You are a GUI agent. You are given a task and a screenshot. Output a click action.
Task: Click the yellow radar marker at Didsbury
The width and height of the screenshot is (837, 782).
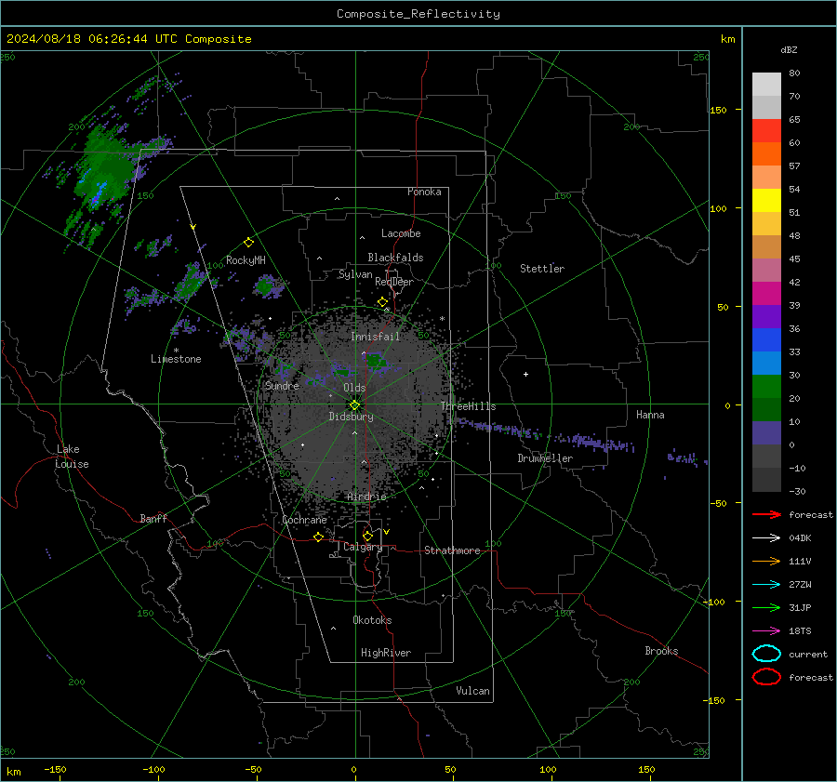point(355,404)
